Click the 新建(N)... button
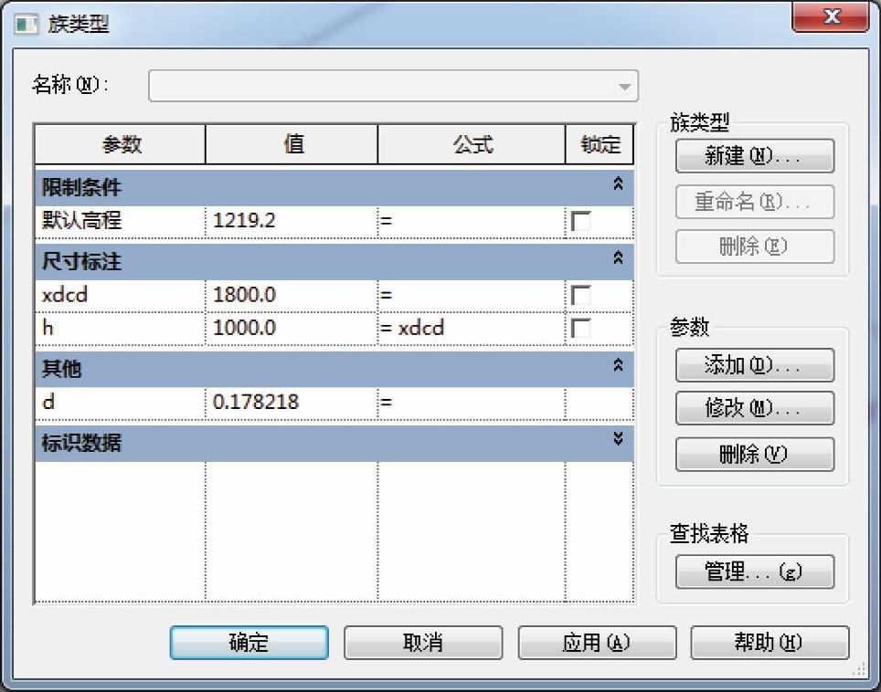This screenshot has width=881, height=692. [755, 155]
